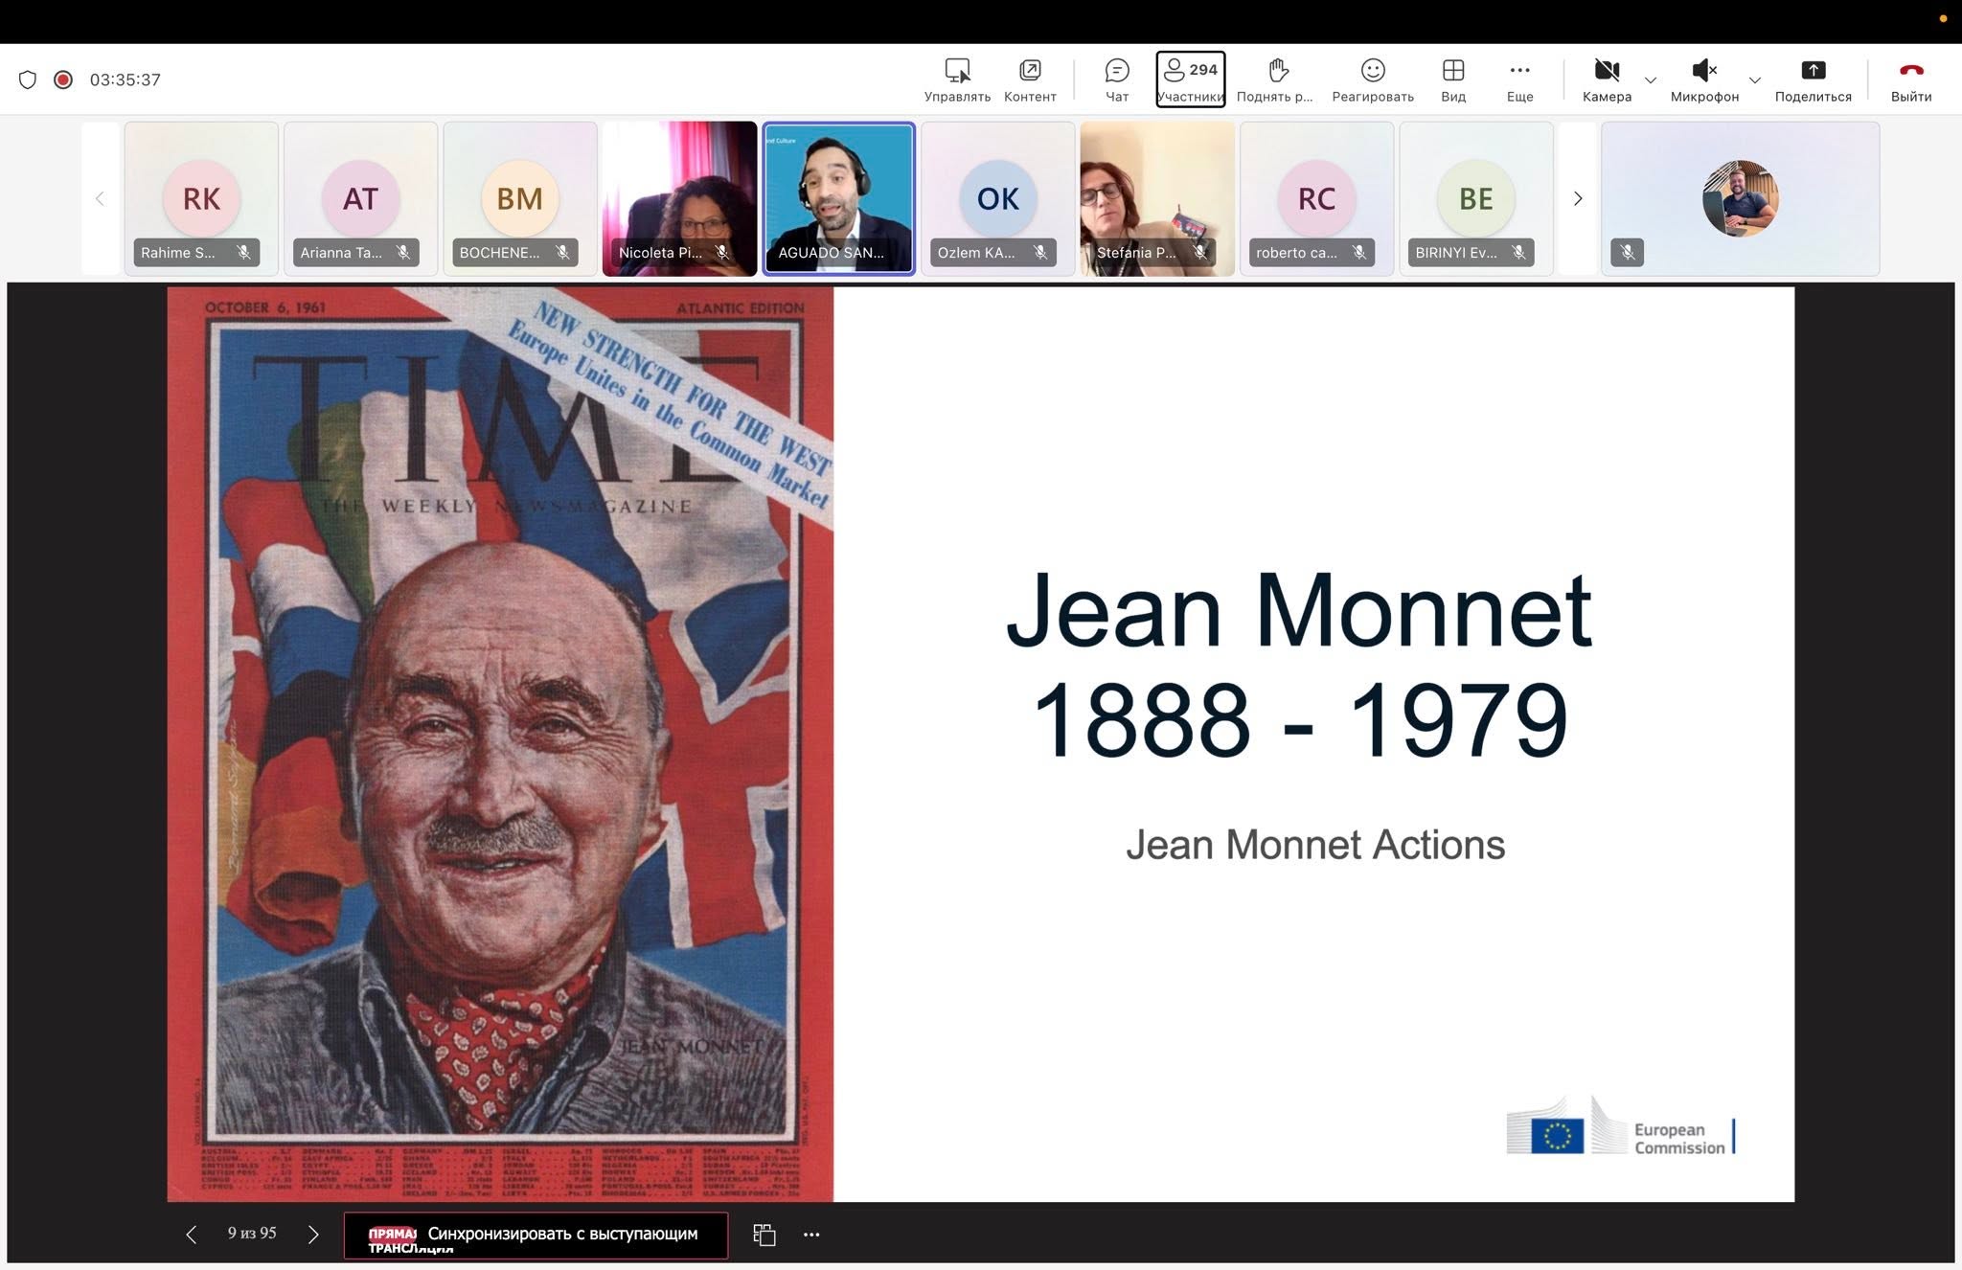Click the TIME magazine cover image

click(x=500, y=744)
